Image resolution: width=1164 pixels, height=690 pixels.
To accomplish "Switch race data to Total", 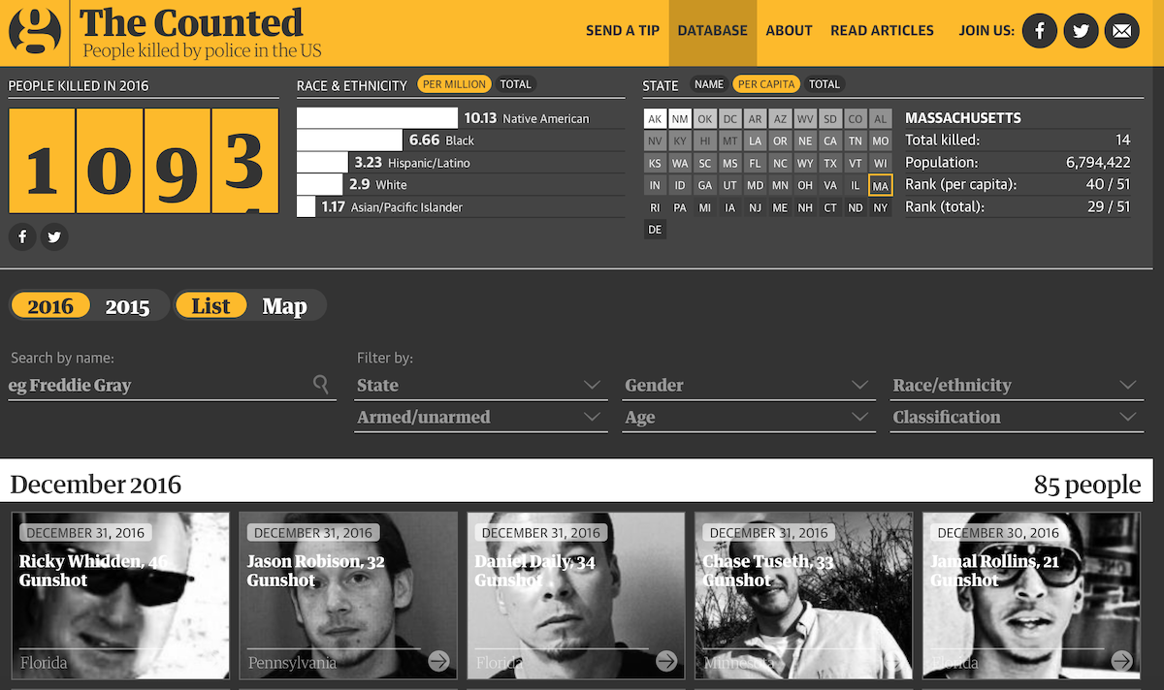I will point(515,84).
